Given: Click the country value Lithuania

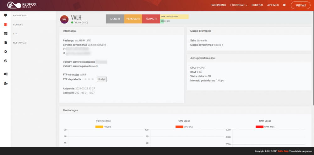Looking at the screenshot, I should coord(202,40).
